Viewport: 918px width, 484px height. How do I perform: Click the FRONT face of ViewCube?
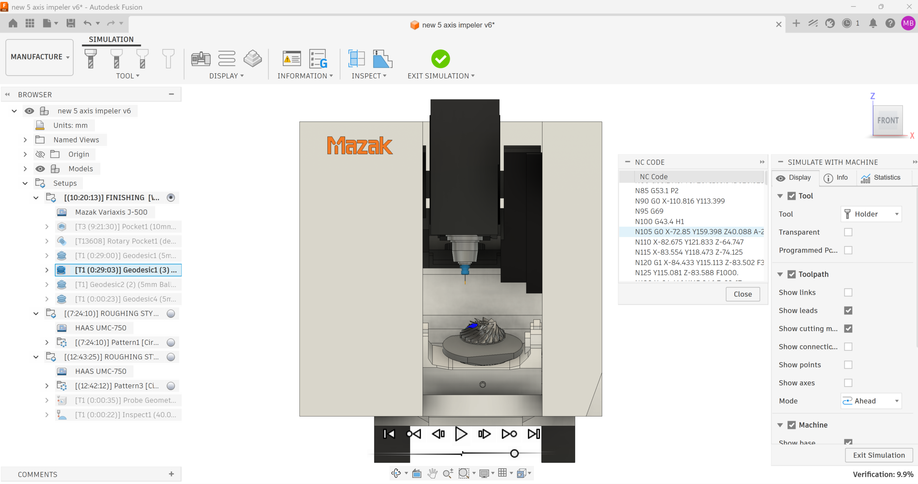[x=888, y=121]
